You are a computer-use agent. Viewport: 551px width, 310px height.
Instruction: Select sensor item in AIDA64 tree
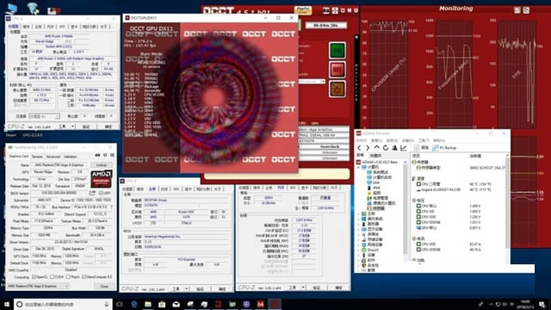click(378, 208)
